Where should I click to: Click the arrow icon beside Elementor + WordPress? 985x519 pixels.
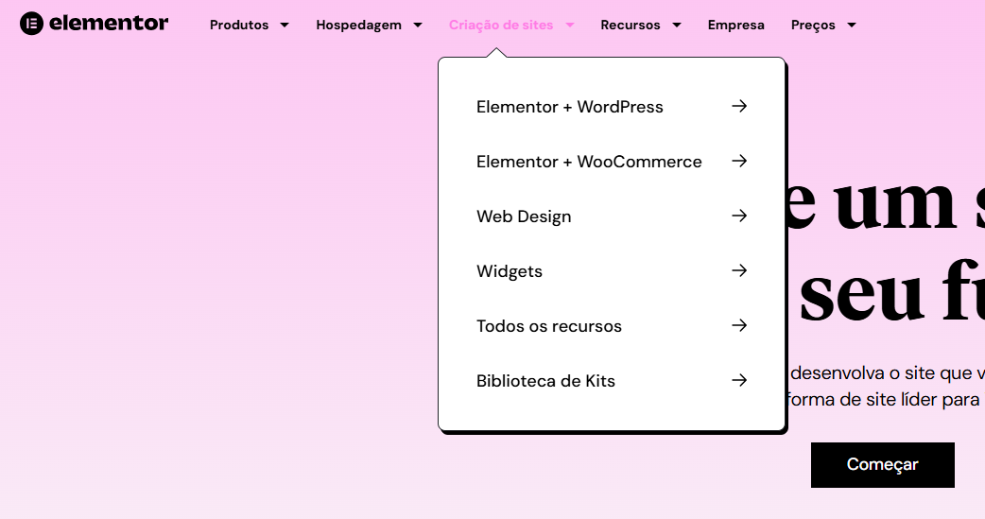pyautogui.click(x=739, y=106)
